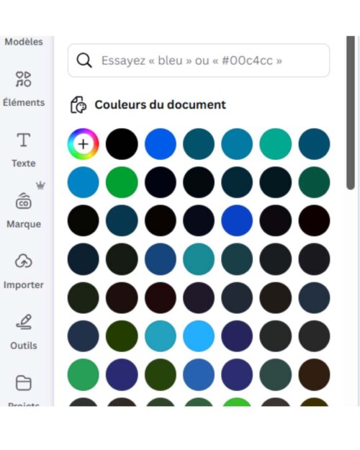The image size is (360, 450).
Task: Open the Texte tool in sidebar
Action: (24, 150)
